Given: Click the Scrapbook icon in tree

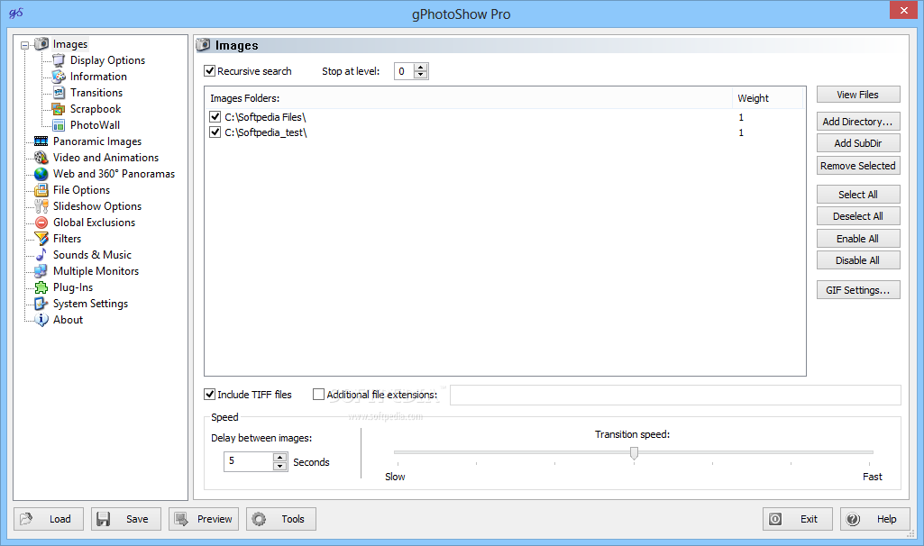Looking at the screenshot, I should click(x=59, y=109).
